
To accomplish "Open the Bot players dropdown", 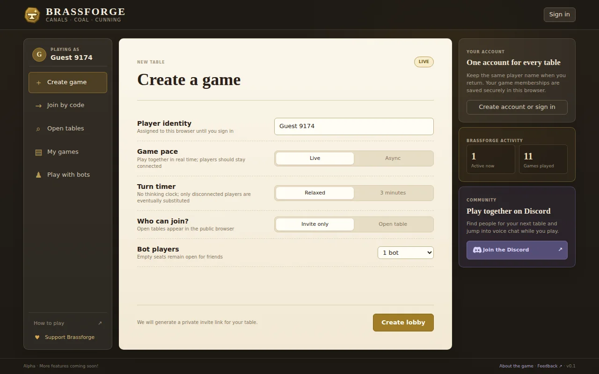I will (x=406, y=253).
